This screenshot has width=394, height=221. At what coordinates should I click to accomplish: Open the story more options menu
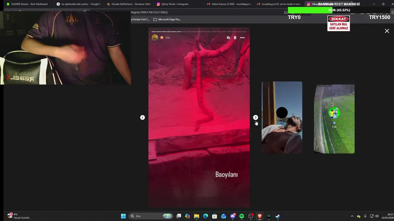[x=243, y=38]
